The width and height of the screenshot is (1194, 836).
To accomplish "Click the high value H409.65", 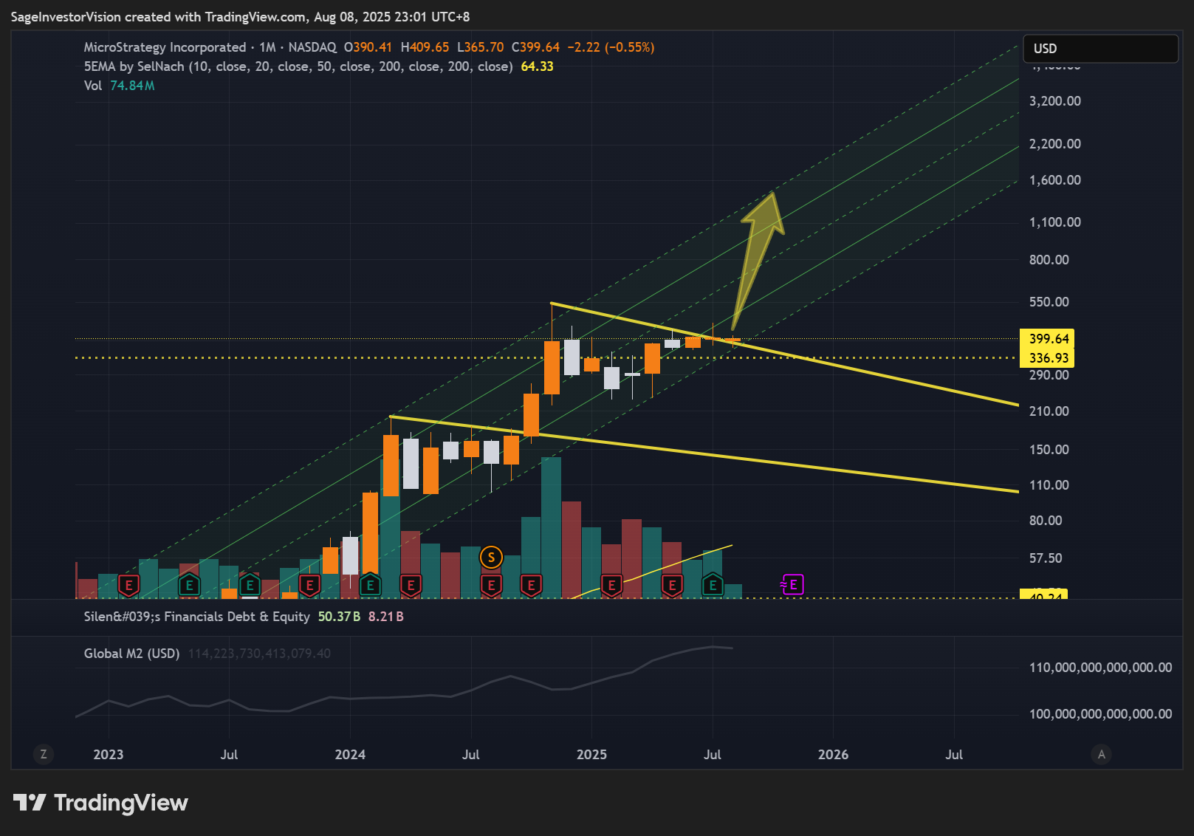I will pos(425,47).
